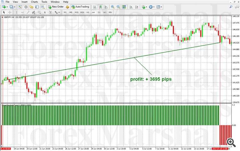The width and height of the screenshot is (240, 151).
Task: Toggle the Terminal panel icon
Action: [x=37, y=7]
